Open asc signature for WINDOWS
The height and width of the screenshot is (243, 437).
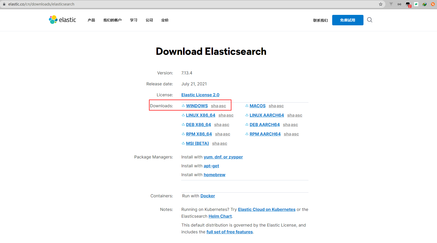pyautogui.click(x=222, y=106)
